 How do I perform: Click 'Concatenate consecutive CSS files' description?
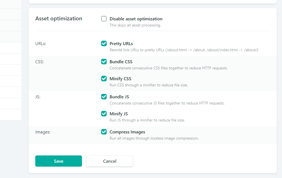169,68
